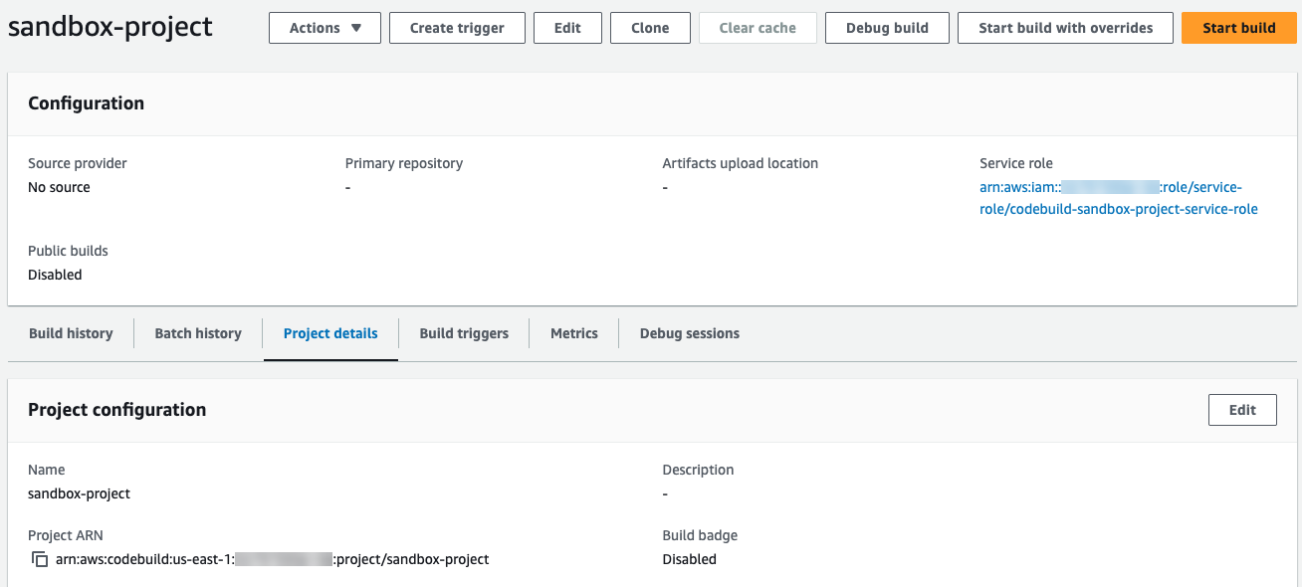The image size is (1302, 587).
Task: Click Debug build
Action: click(887, 28)
